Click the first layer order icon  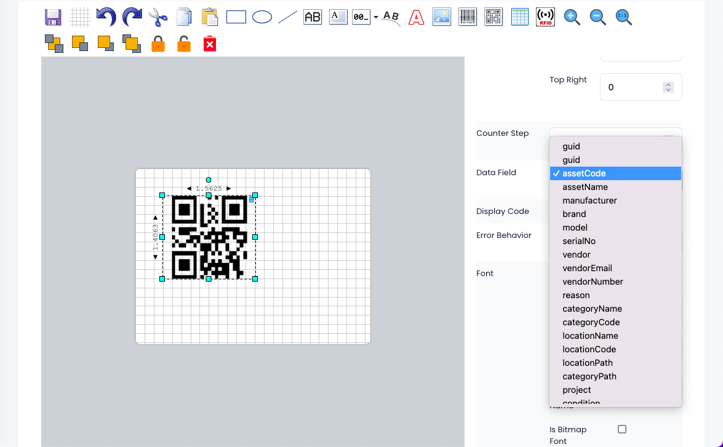pos(54,44)
